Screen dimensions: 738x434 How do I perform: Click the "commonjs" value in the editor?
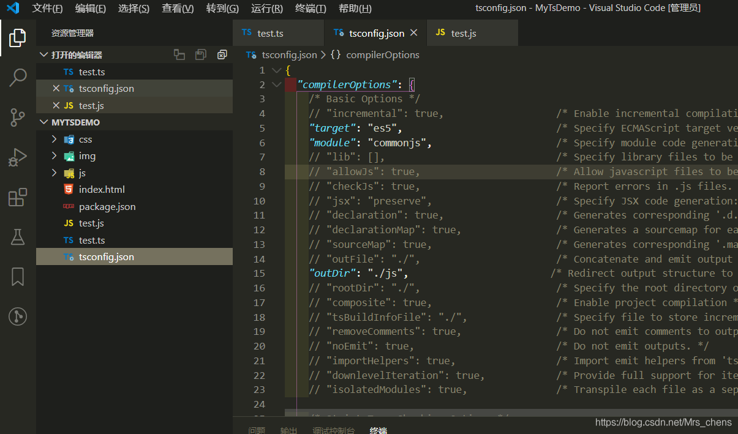point(397,143)
